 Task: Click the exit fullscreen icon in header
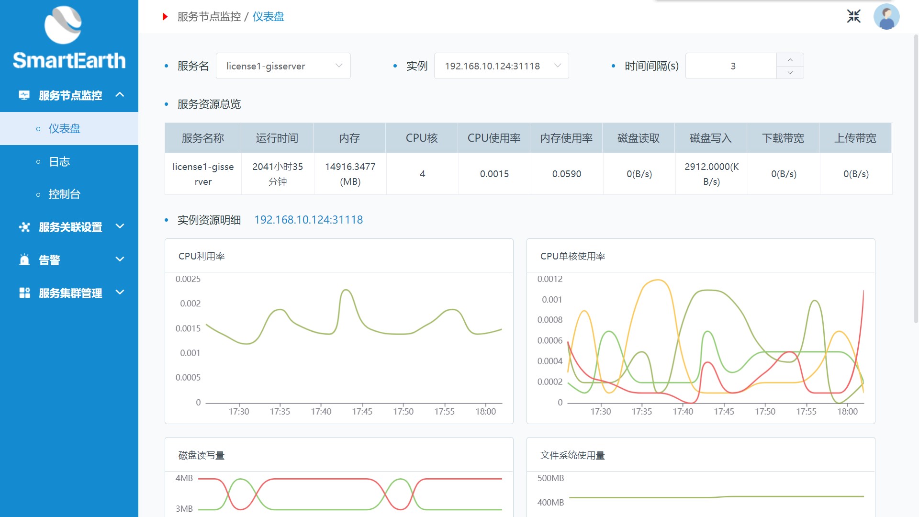point(853,16)
